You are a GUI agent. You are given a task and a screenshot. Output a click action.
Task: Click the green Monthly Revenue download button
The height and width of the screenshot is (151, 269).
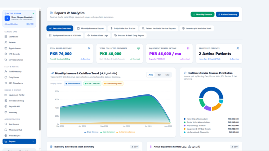pos(202,14)
